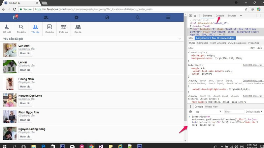Open the Computed pane tab
This screenshot has height=148, width=264.
(203, 43)
